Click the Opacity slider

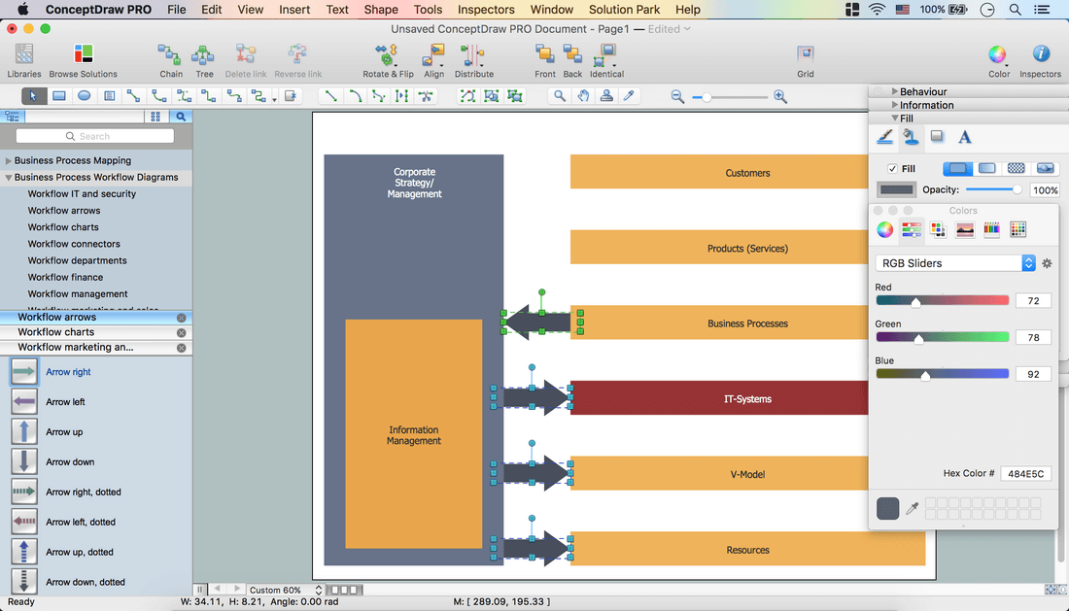(991, 190)
